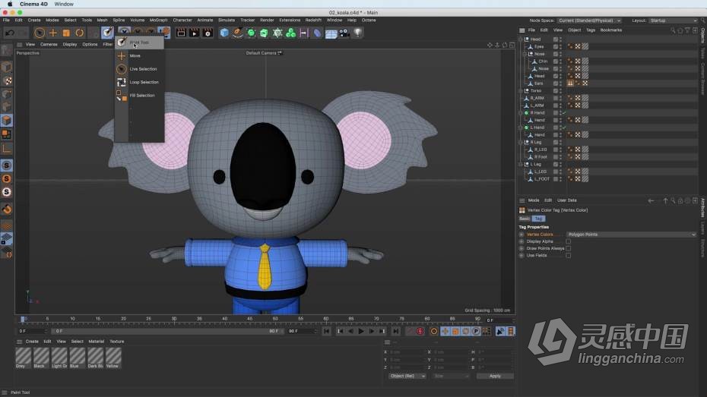707x397 pixels.
Task: Open the Object (Rel) coordinate dropdown
Action: [407, 377]
